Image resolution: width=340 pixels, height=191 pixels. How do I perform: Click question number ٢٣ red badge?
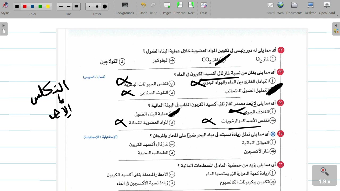point(280,72)
